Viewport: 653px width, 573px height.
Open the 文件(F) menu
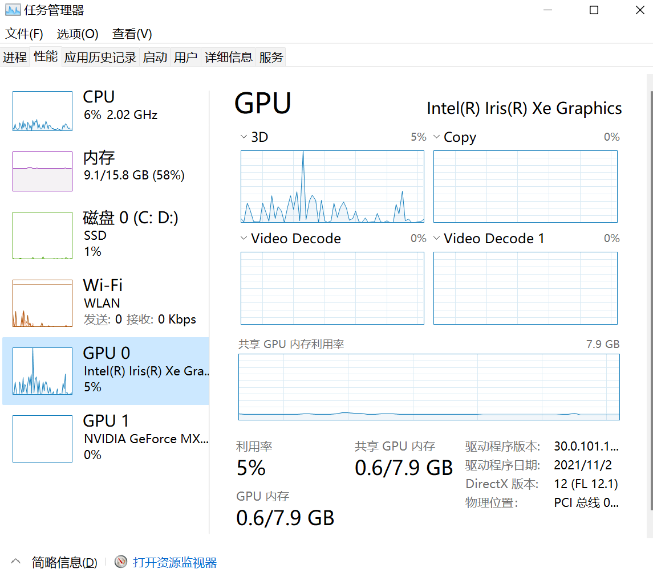(24, 34)
